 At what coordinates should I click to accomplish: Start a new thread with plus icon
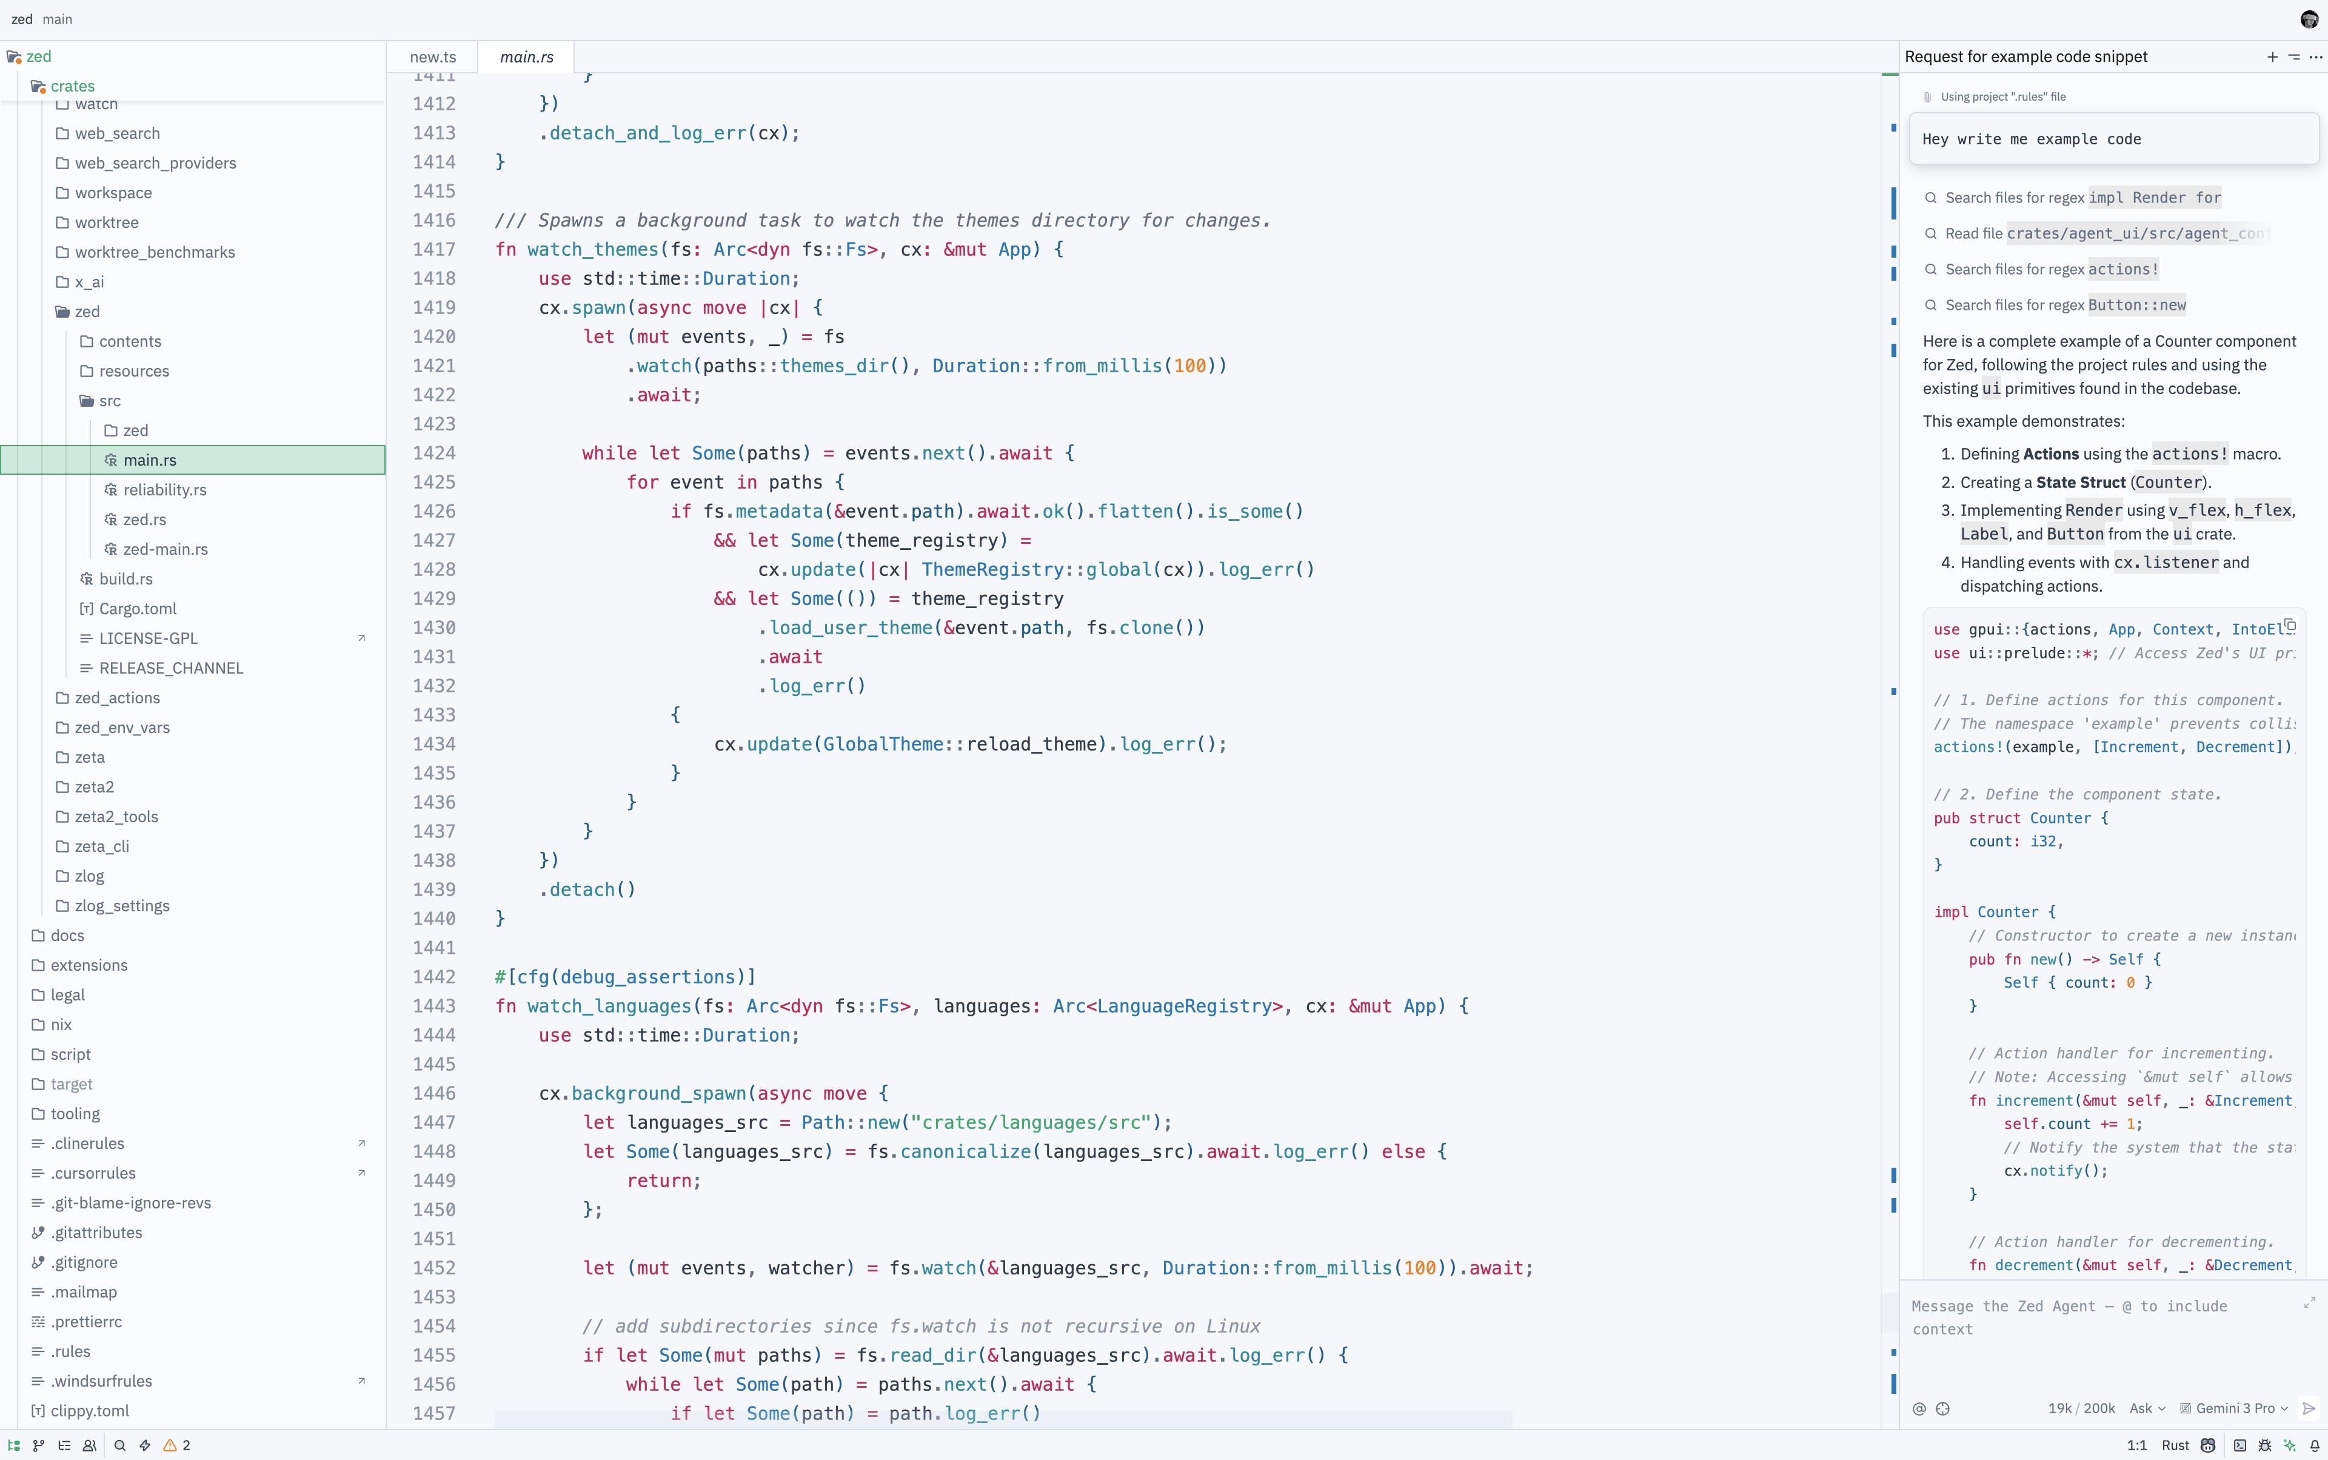[2272, 57]
